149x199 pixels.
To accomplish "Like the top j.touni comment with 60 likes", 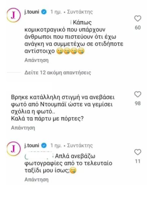I will click(138, 19).
